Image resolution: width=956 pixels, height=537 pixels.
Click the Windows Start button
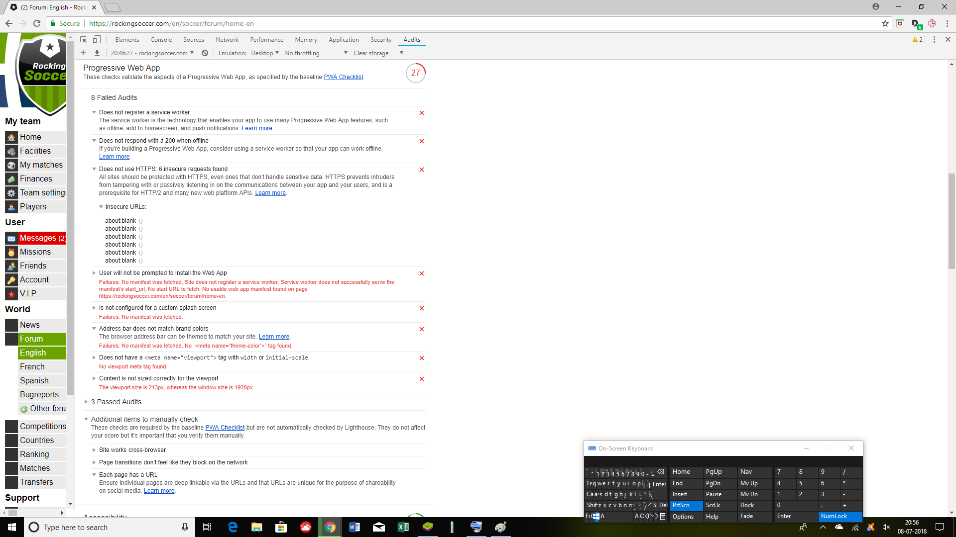pos(12,527)
